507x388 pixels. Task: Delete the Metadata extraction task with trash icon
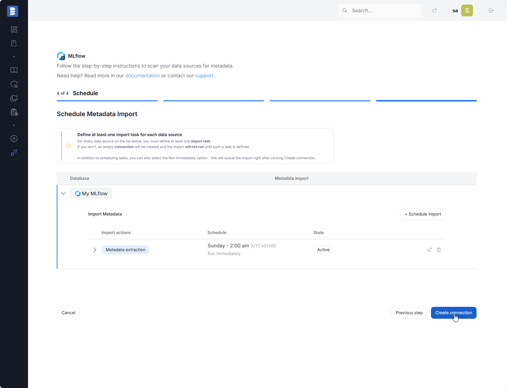point(439,250)
